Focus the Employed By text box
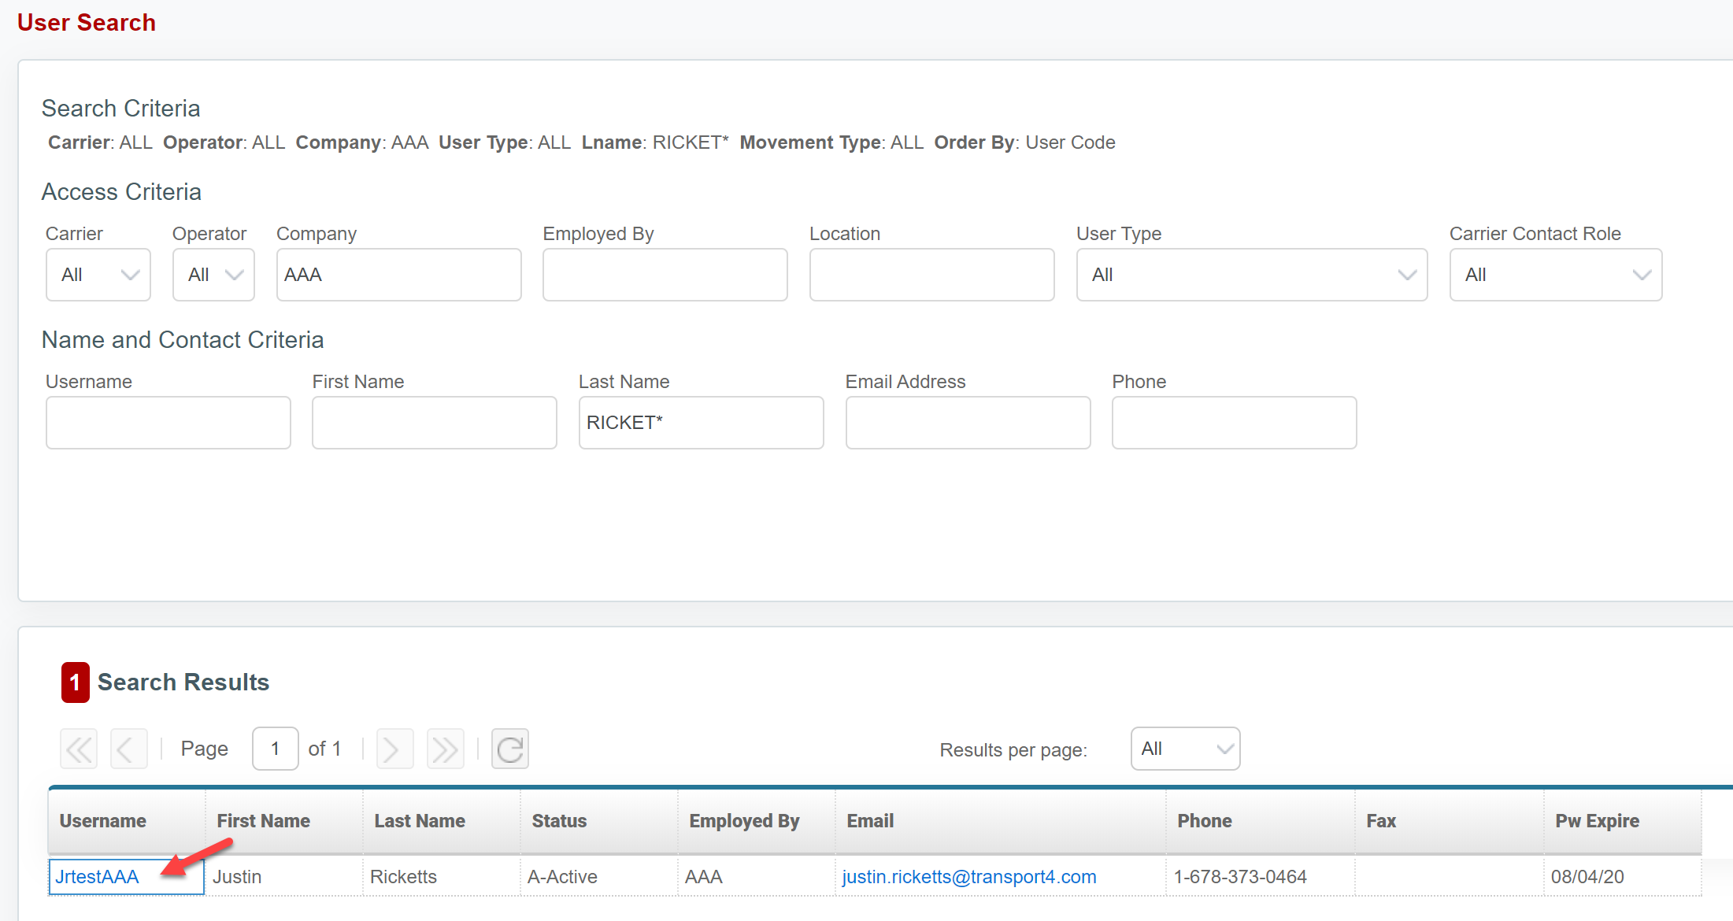The width and height of the screenshot is (1733, 921). tap(665, 275)
